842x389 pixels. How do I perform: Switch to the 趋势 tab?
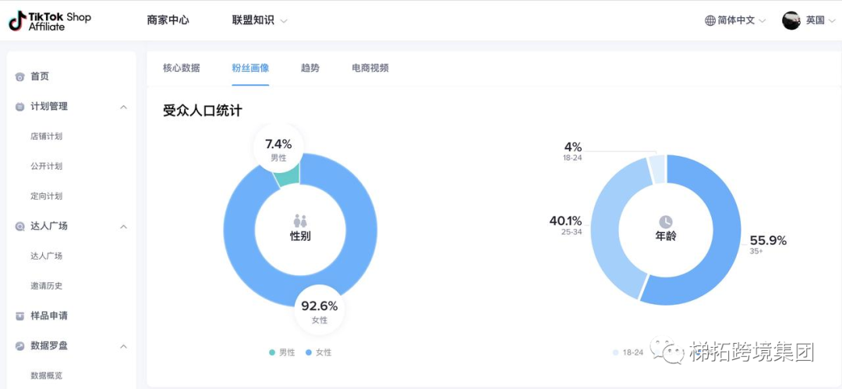pyautogui.click(x=310, y=68)
